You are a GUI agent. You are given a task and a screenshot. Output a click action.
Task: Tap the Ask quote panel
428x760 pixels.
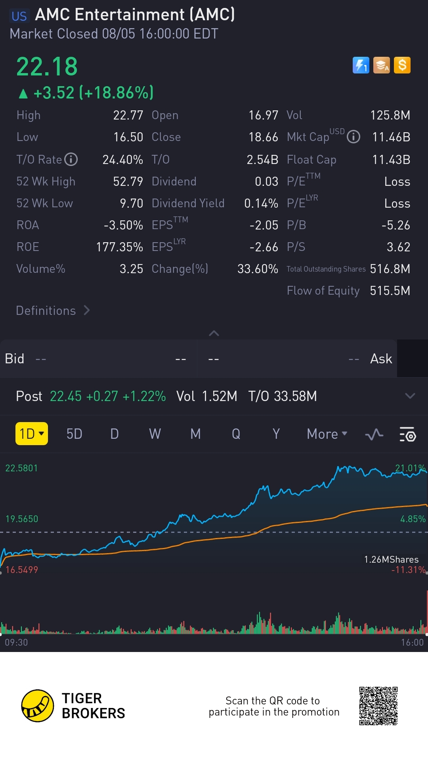[x=297, y=359]
